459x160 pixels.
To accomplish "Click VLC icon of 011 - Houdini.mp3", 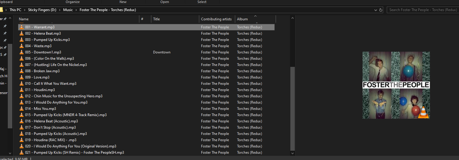I will tap(22, 90).
